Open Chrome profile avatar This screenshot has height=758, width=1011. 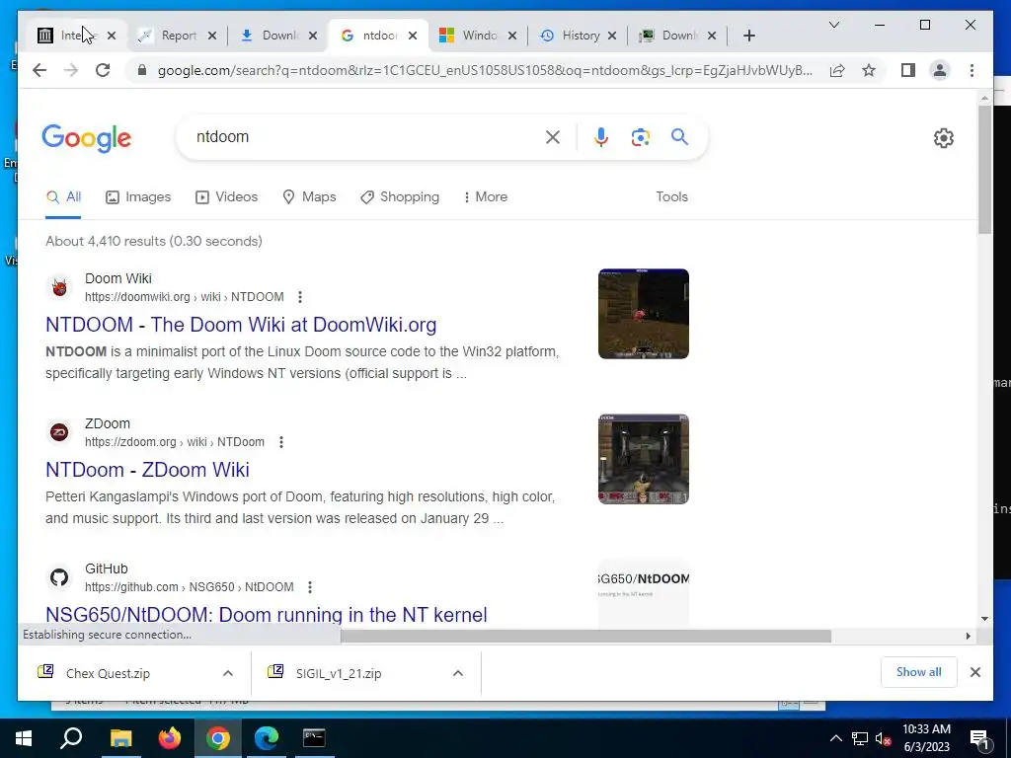coord(940,70)
